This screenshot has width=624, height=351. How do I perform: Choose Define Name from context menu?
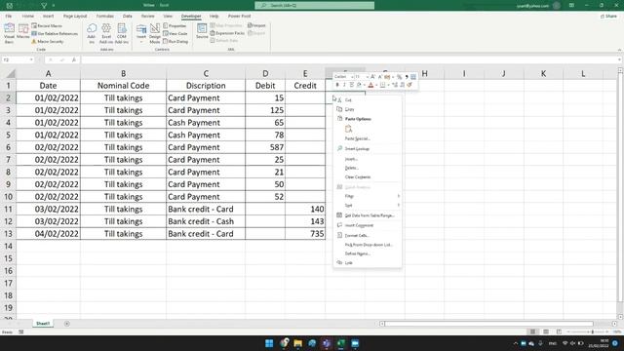point(367,253)
